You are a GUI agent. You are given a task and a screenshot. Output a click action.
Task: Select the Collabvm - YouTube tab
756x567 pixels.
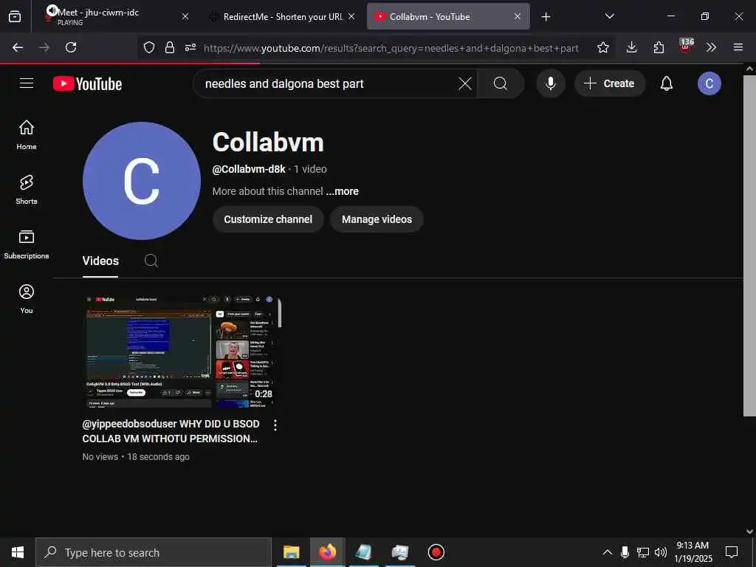tap(448, 16)
